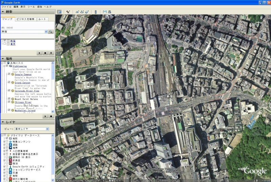Click the 道路 (roads) layer icon
Viewport: 271px width, 182px height.
[x=11, y=145]
